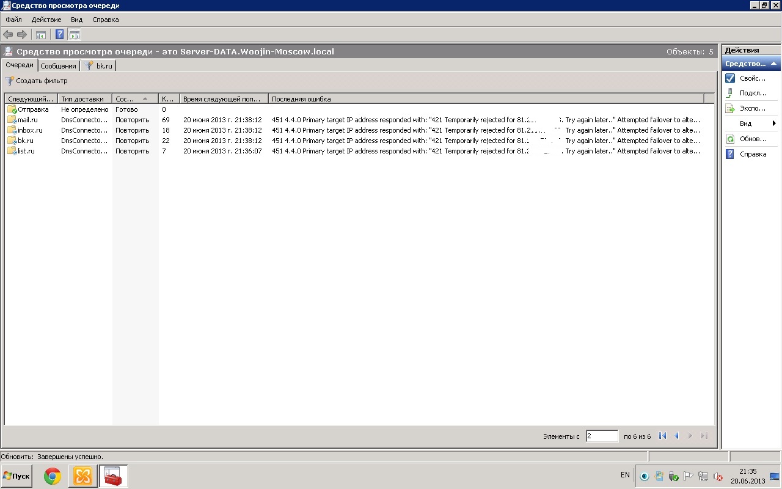This screenshot has height=489, width=782.
Task: Click the Повторить status in the list.ru row
Action: tap(132, 151)
